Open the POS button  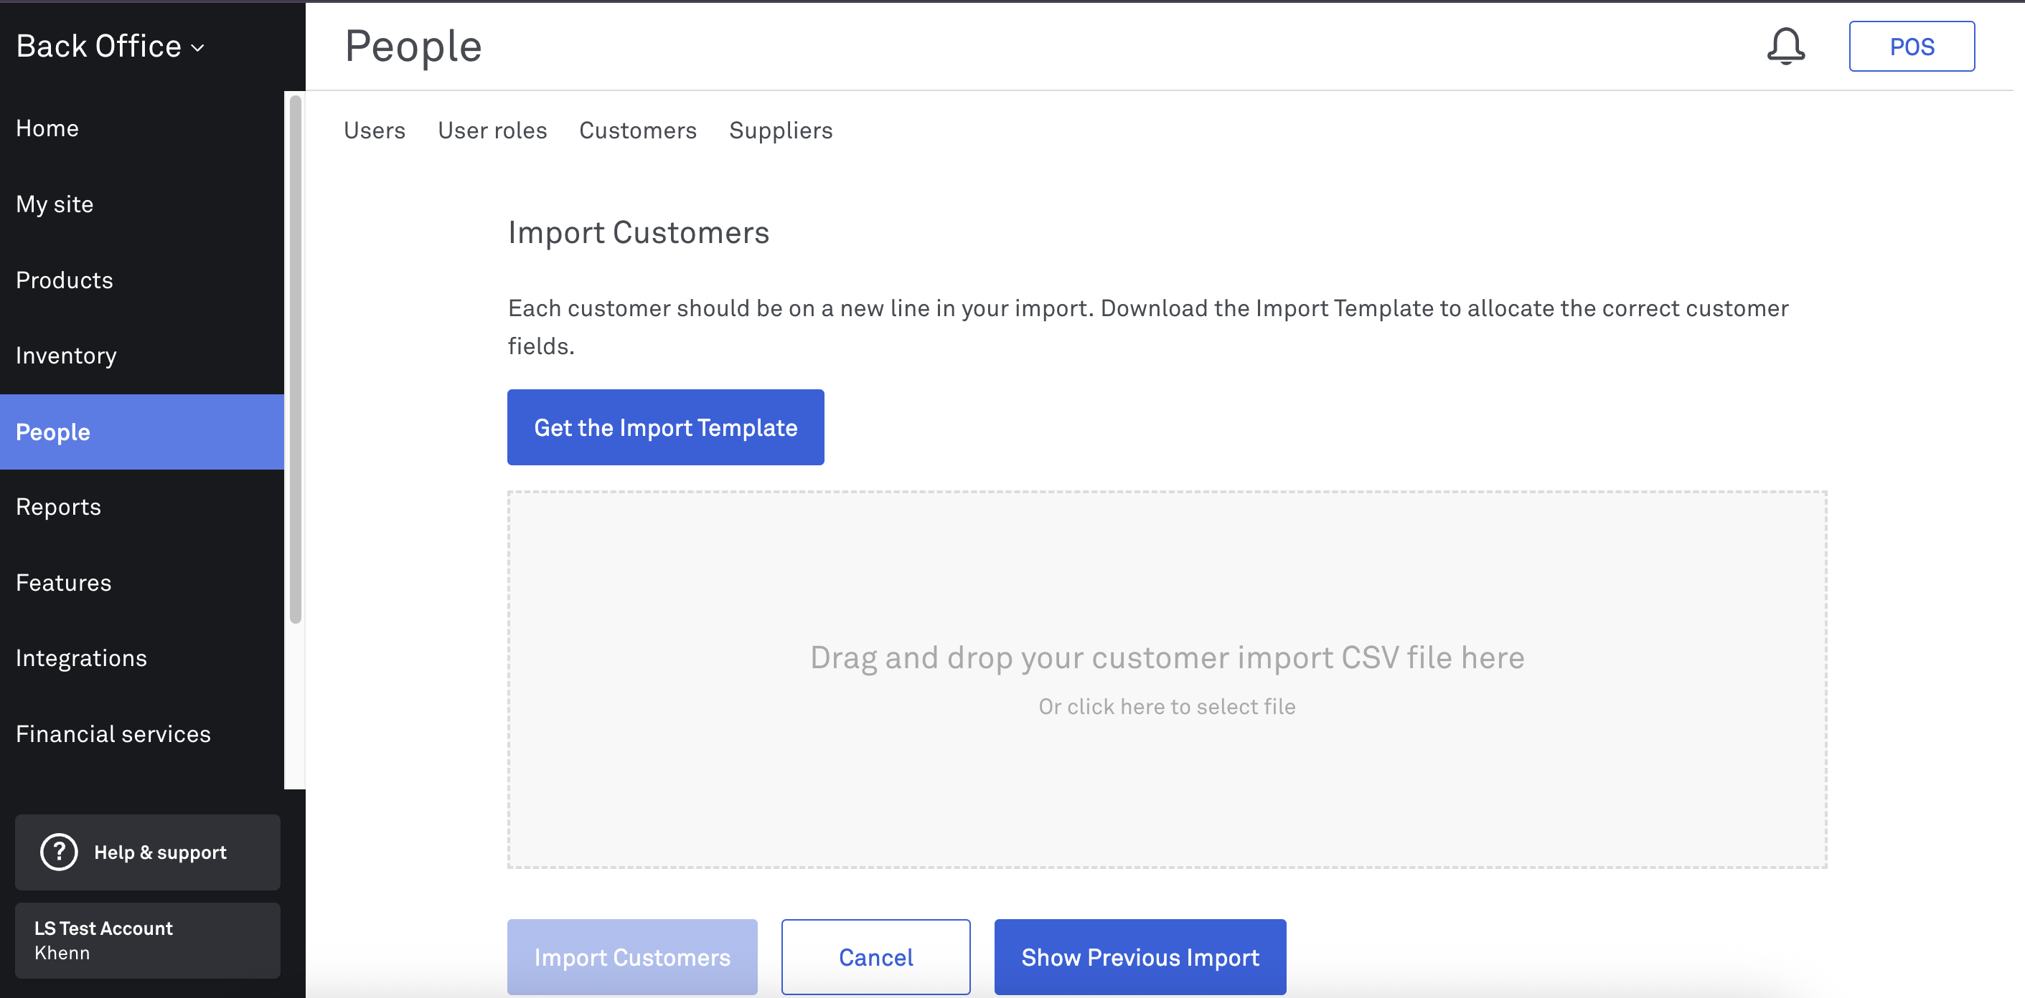click(1911, 47)
